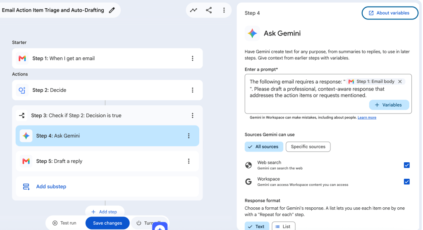Select the Step 4: Ask Gemini card
This screenshot has width=423, height=230.
[x=108, y=136]
